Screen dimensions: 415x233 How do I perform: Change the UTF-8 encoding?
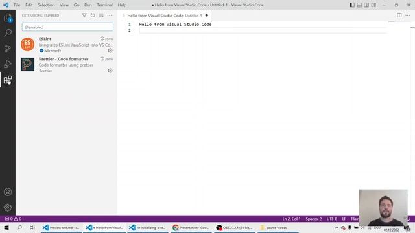[332, 219]
